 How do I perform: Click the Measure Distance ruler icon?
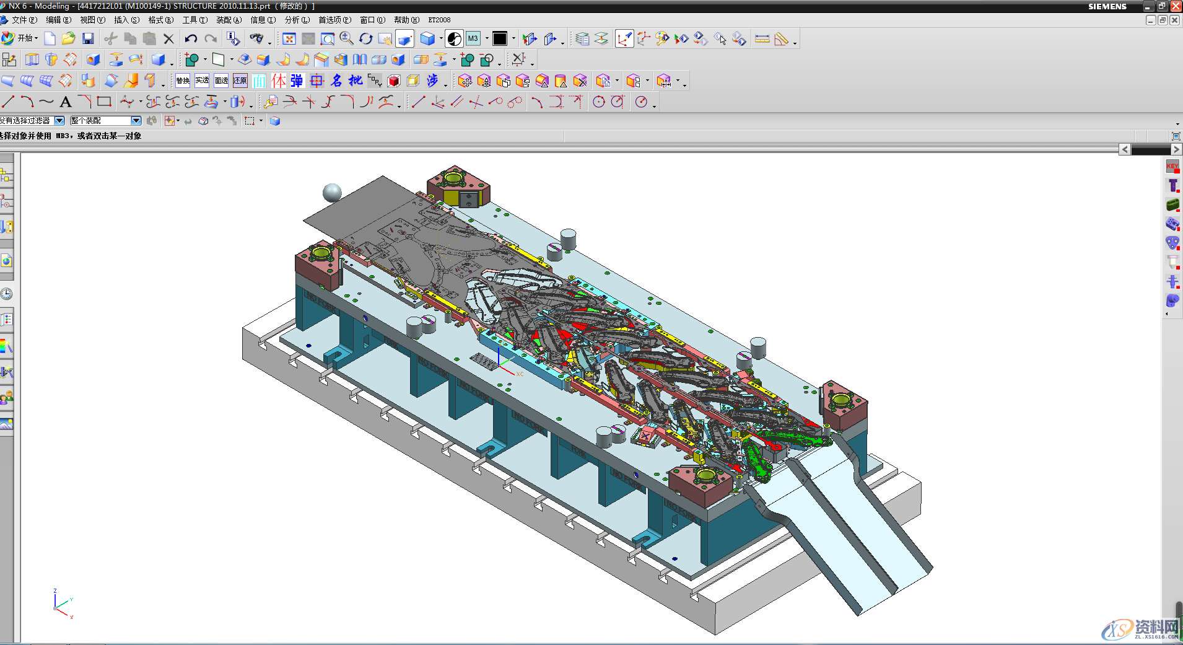762,39
